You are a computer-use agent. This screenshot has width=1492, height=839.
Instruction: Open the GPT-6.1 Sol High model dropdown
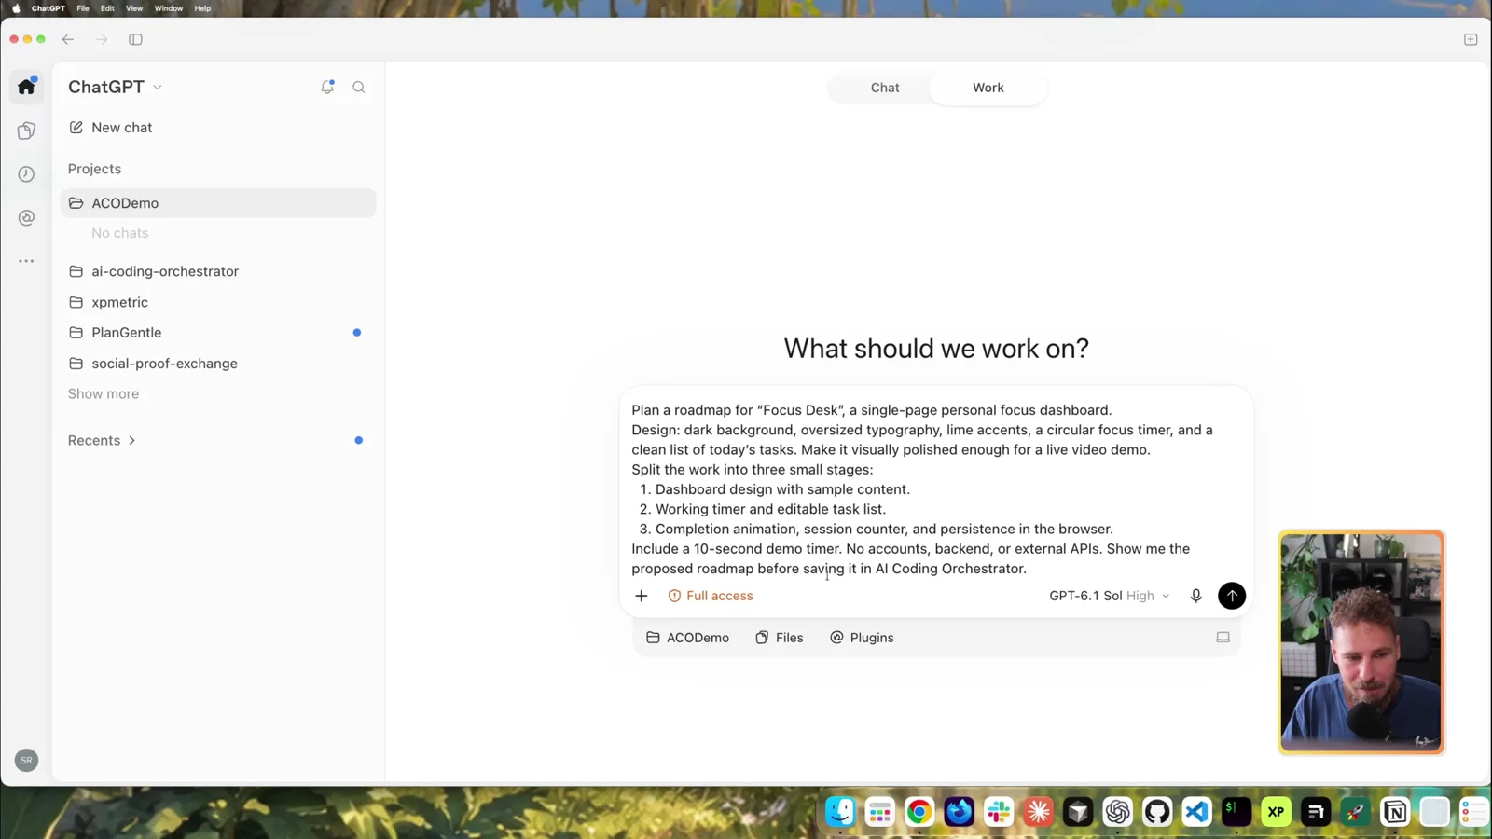coord(1109,596)
